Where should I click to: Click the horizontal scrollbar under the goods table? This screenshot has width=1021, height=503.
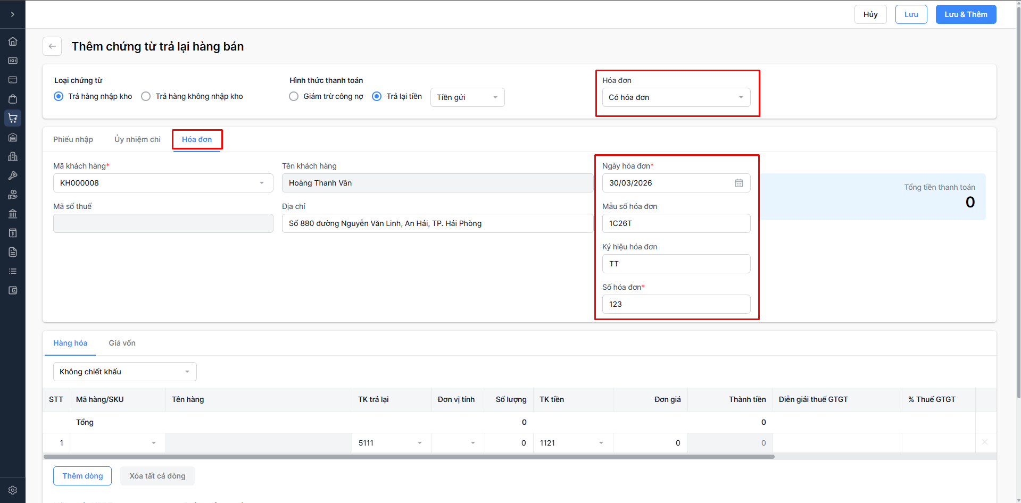[x=409, y=457]
